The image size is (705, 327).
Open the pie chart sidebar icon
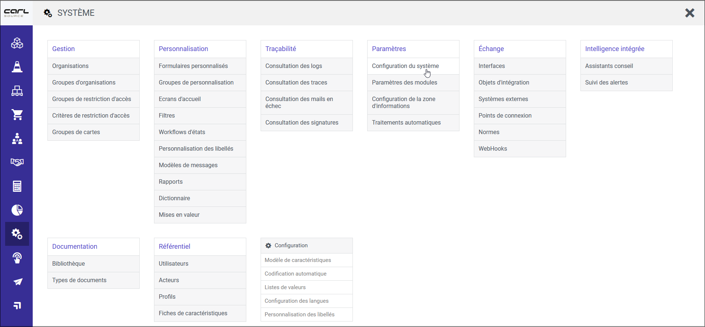17,210
